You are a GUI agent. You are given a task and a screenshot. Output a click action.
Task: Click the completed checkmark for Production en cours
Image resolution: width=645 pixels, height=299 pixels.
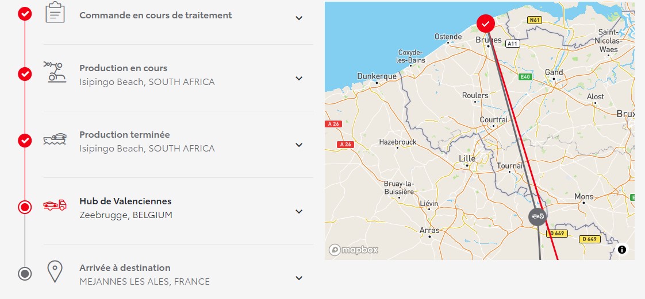coord(25,74)
